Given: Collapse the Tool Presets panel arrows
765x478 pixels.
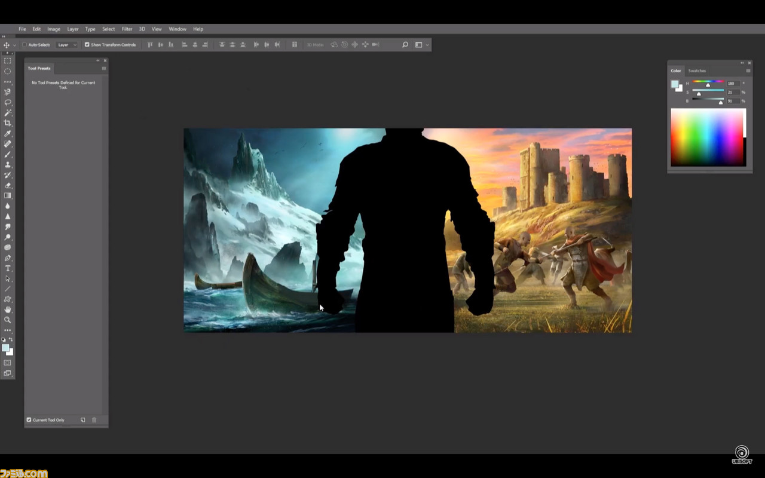Looking at the screenshot, I should [x=98, y=60].
